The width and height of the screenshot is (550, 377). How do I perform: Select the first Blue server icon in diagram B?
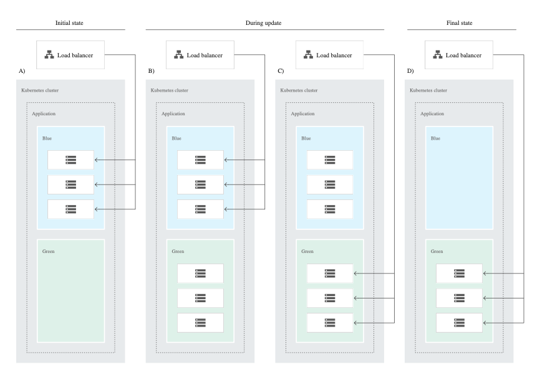click(200, 160)
